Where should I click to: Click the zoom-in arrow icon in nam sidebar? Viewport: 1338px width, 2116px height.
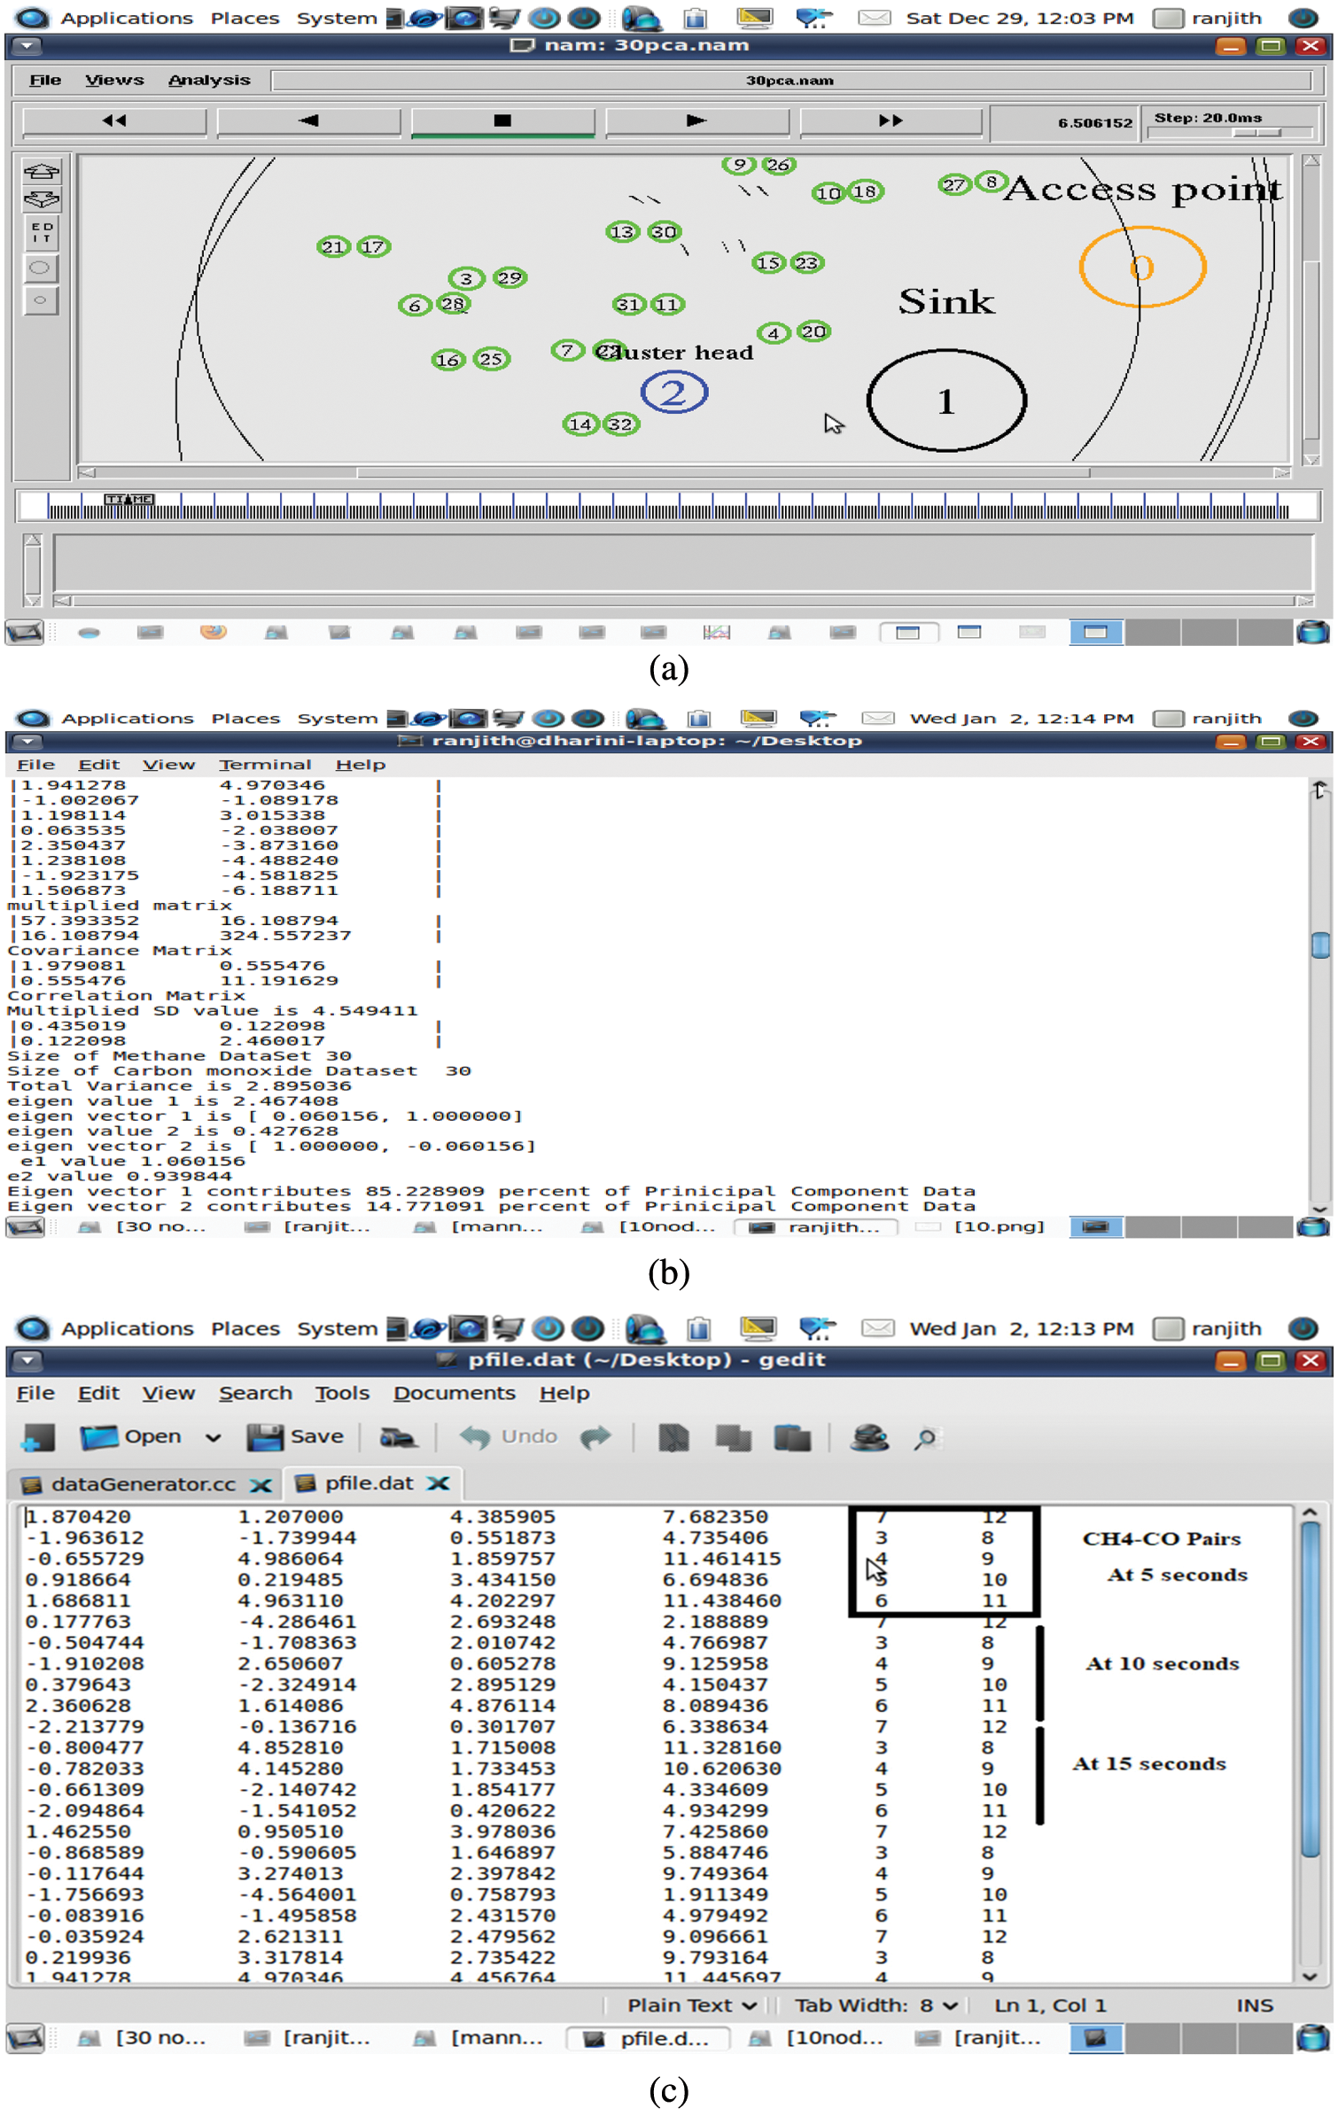41,171
